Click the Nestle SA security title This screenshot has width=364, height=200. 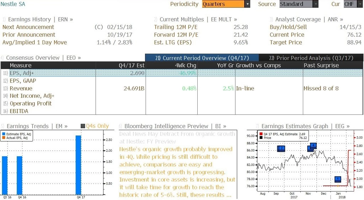[13, 4]
